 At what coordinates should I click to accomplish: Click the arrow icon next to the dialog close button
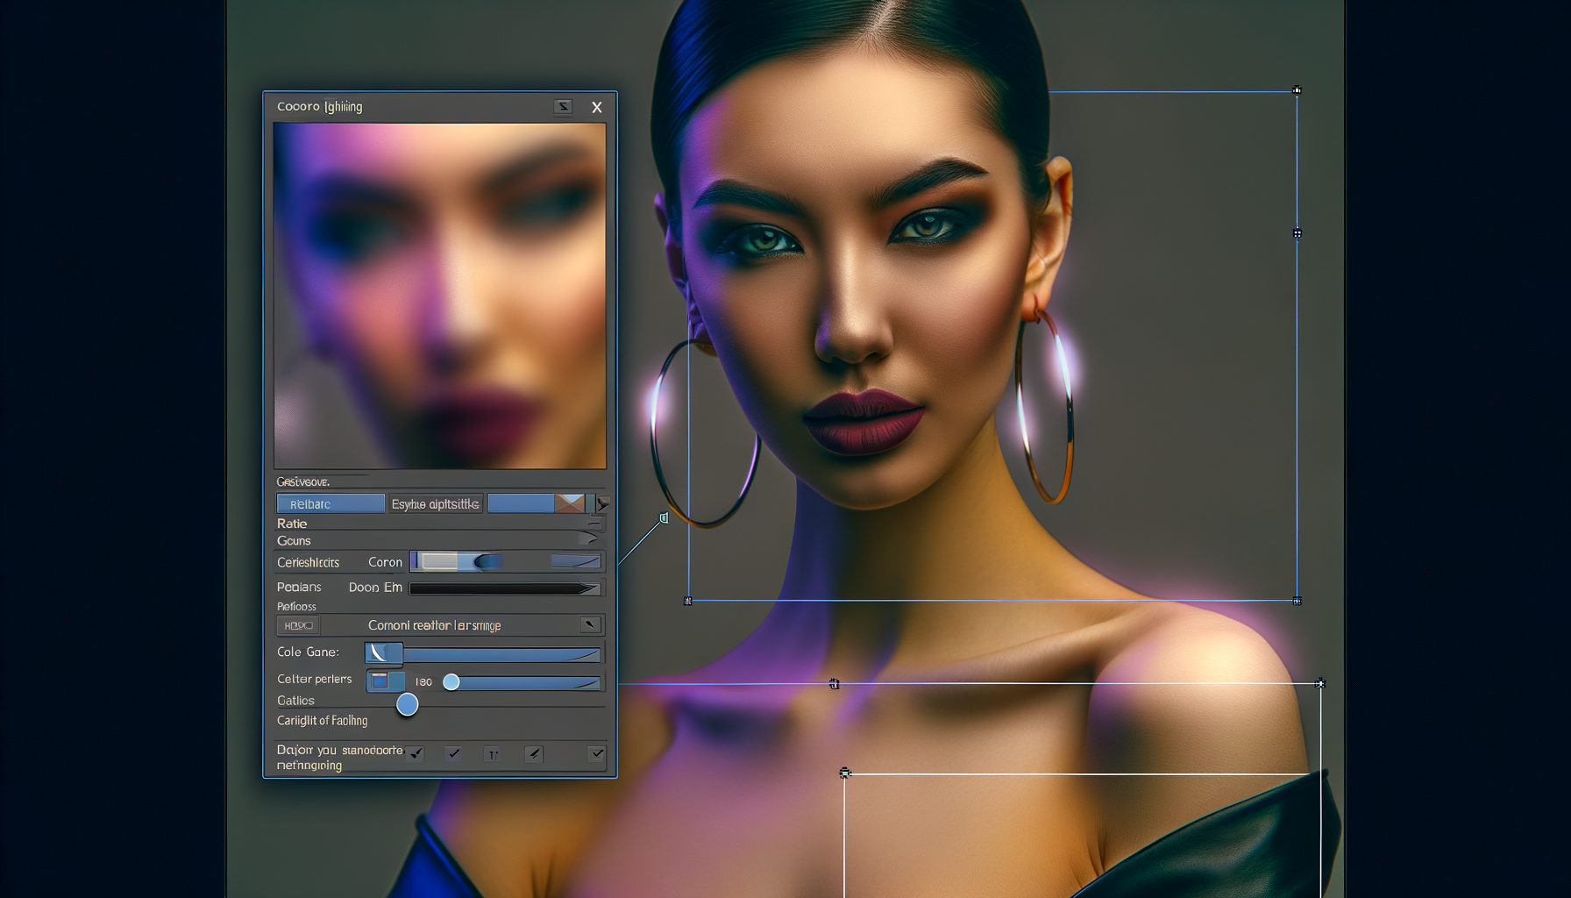[x=562, y=106]
